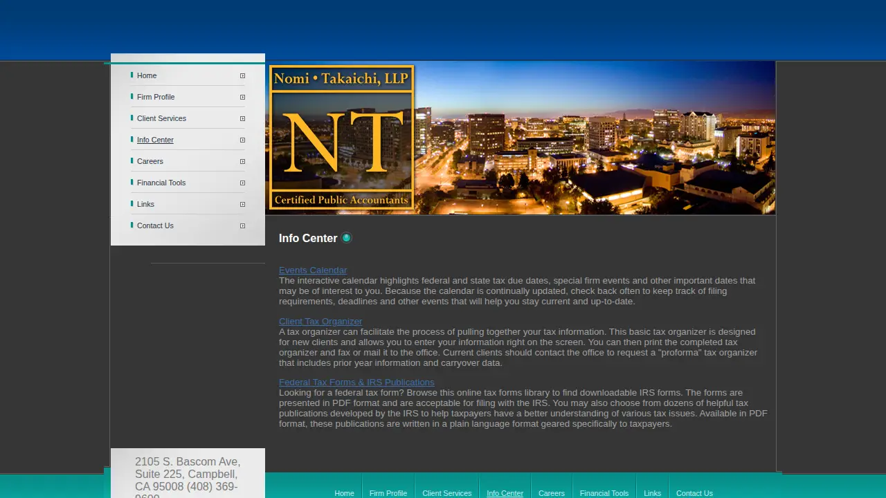The image size is (886, 498).
Task: Click the footer Home link
Action: [344, 493]
